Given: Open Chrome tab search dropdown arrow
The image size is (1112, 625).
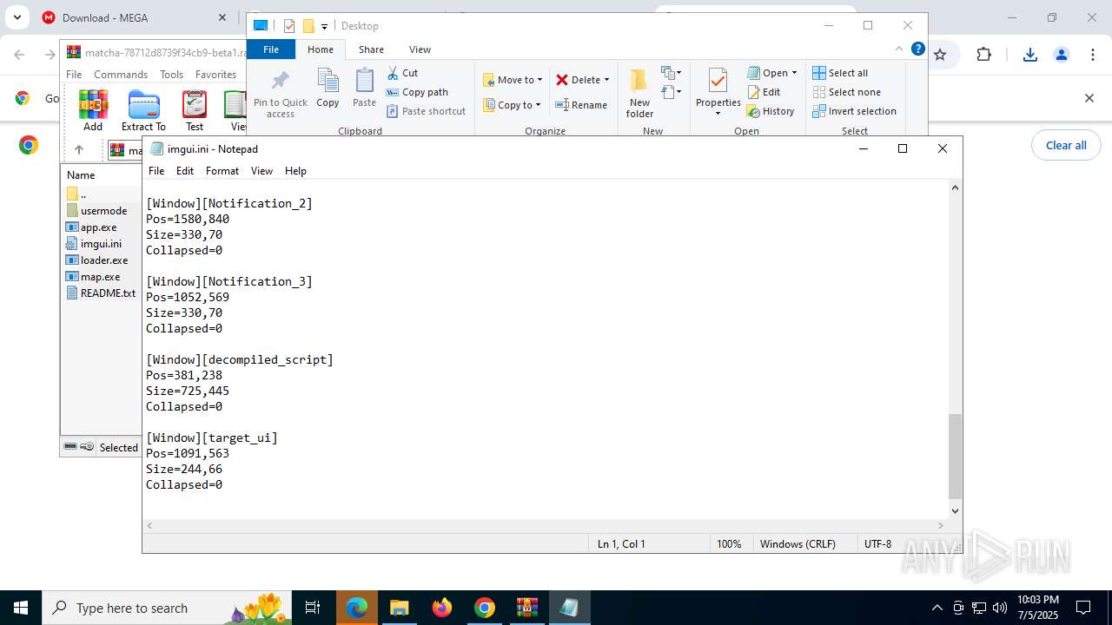Looking at the screenshot, I should coord(17,17).
